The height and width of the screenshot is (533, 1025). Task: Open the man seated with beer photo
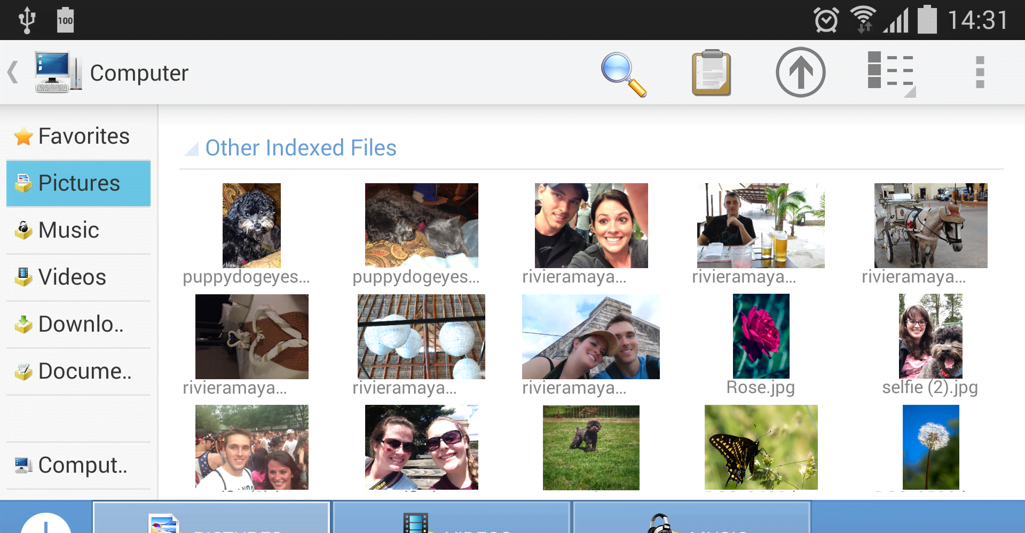pos(761,225)
